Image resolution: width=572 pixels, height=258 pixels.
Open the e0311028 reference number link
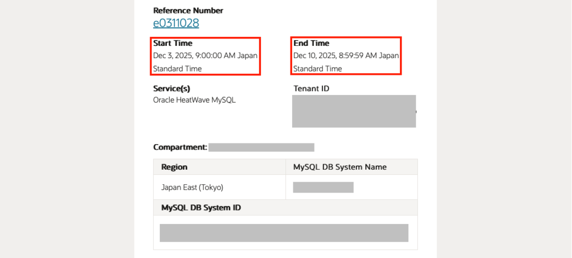tap(176, 23)
